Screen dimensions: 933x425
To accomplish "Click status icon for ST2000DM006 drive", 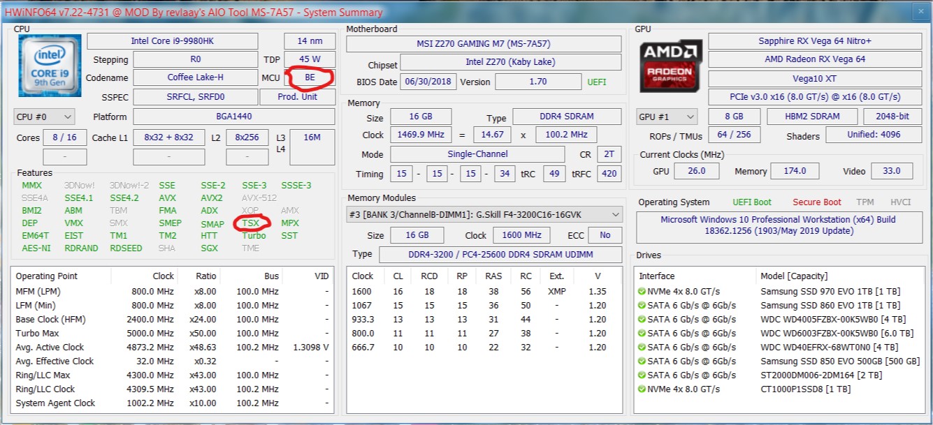I will point(642,375).
